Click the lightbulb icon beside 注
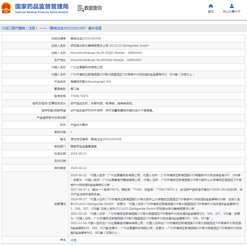Screen dimensions: 247x245 click(x=61, y=240)
